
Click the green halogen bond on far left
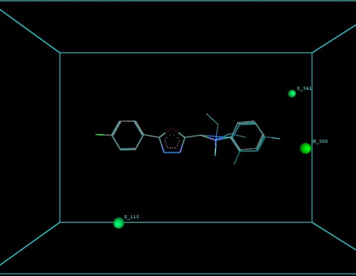(100, 135)
